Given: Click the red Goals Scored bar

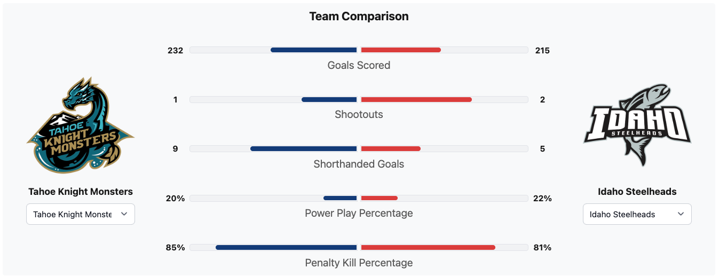Looking at the screenshot, I should tap(401, 50).
